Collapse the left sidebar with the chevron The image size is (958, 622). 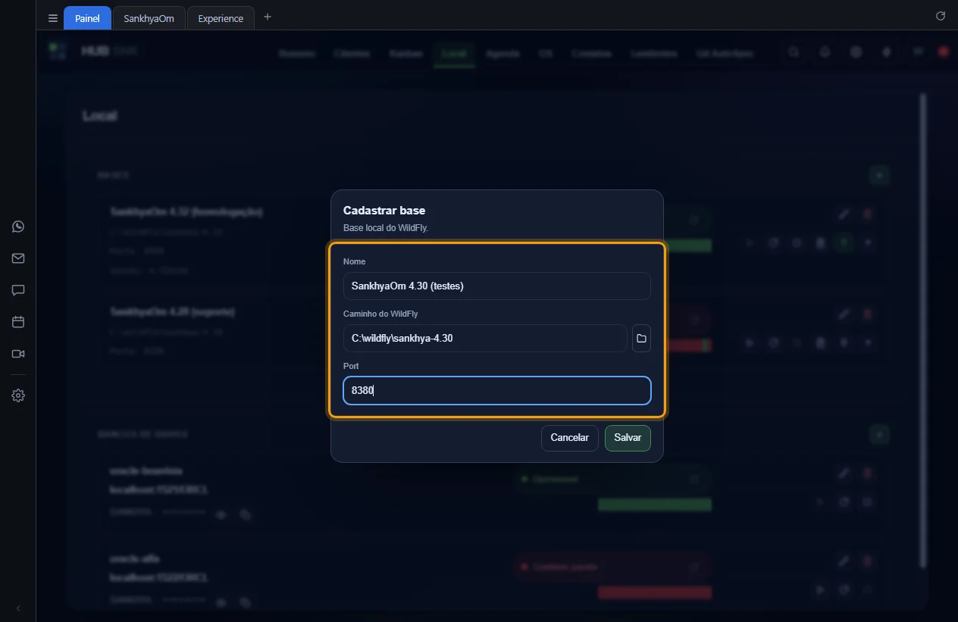pos(18,608)
